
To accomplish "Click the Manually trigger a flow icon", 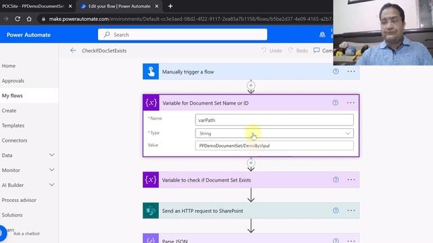I will (151, 72).
